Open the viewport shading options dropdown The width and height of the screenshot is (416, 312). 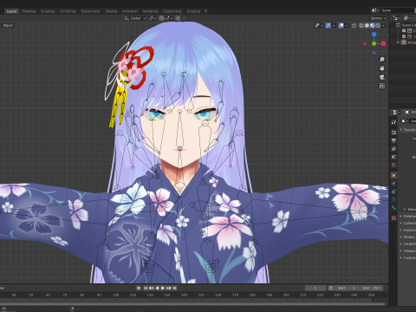coord(383,25)
